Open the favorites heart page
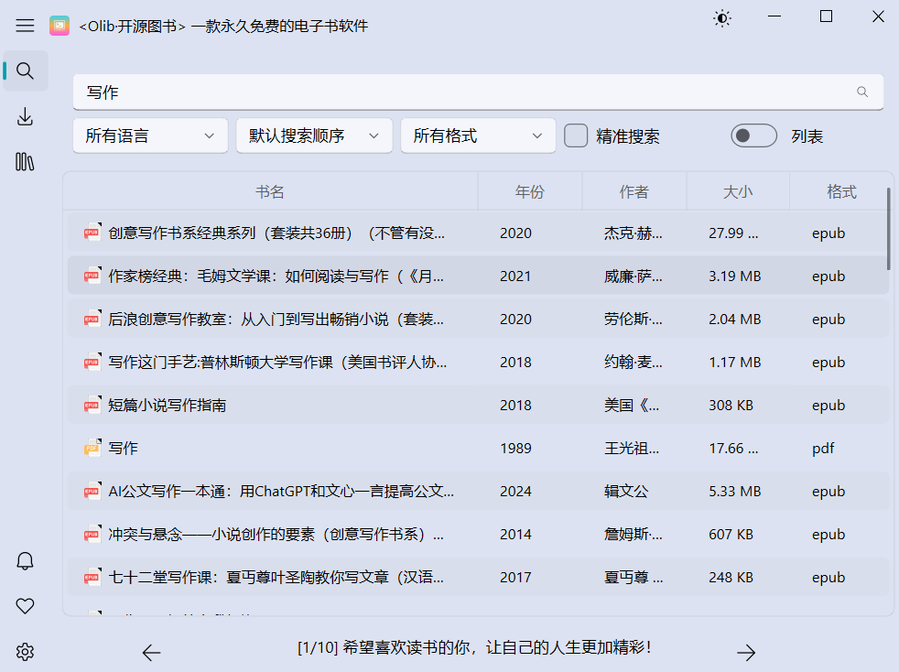899x672 pixels. tap(25, 605)
